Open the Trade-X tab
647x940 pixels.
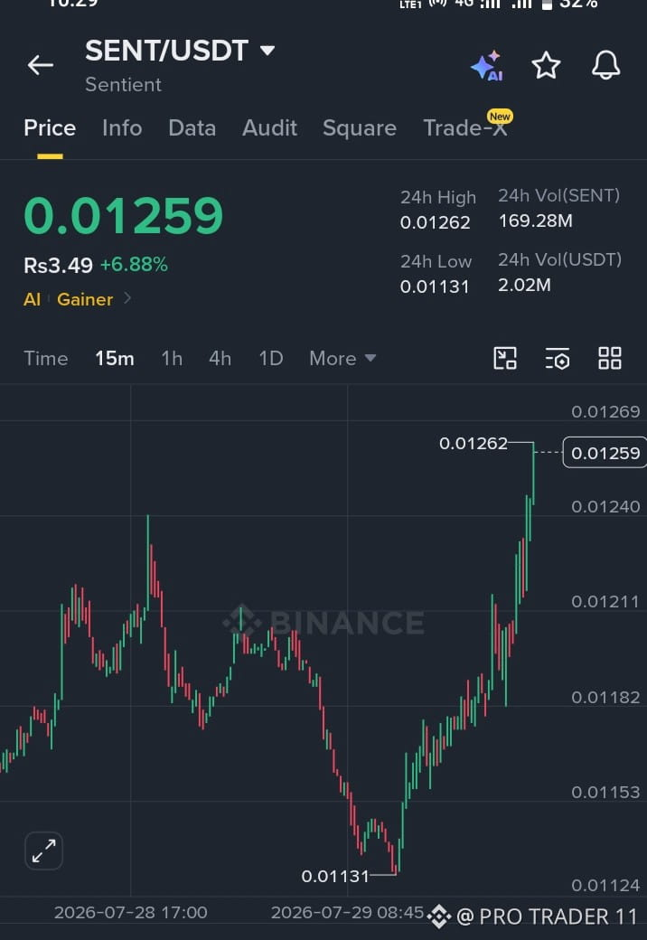[x=464, y=127]
